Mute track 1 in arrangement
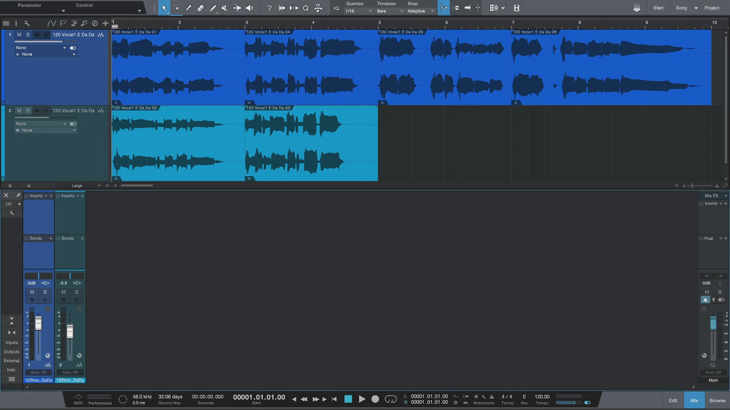Image resolution: width=730 pixels, height=410 pixels. click(x=19, y=35)
